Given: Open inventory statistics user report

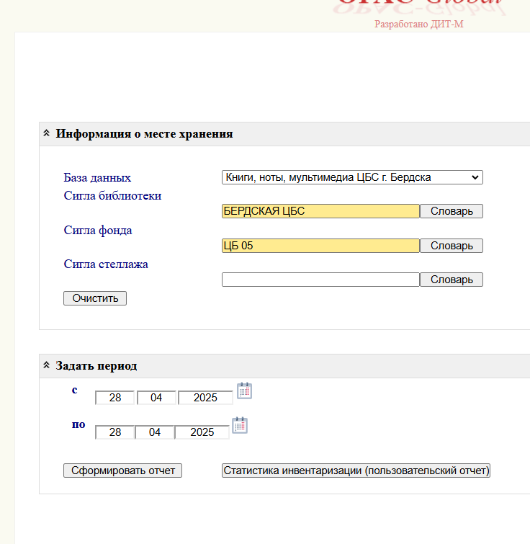Looking at the screenshot, I should pyautogui.click(x=356, y=471).
